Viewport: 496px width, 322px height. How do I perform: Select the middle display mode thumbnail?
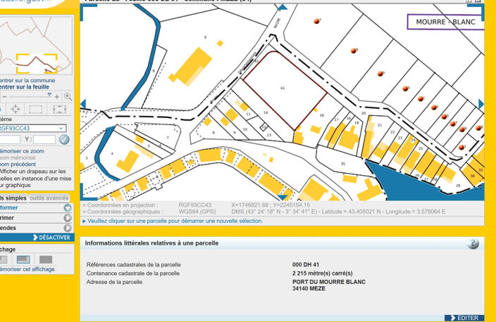(x=23, y=259)
